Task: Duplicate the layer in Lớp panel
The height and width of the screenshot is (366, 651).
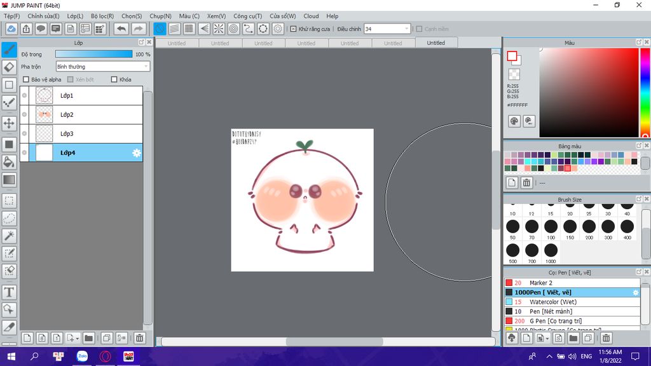Action: [107, 338]
